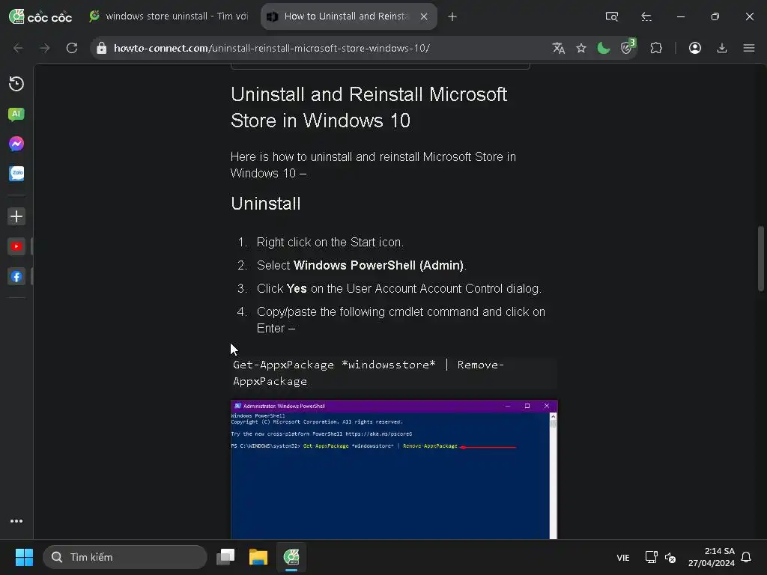The image size is (767, 575).
Task: Open the notifications bell icon
Action: [x=746, y=557]
